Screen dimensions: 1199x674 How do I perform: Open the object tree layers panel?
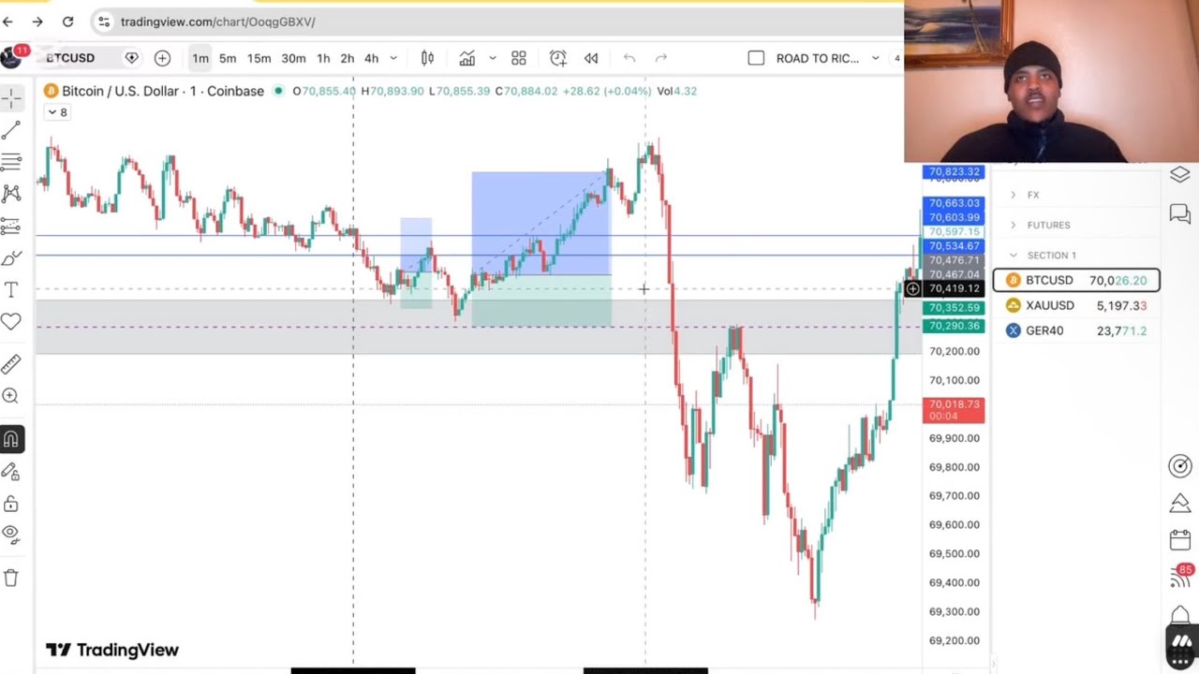pos(1179,176)
